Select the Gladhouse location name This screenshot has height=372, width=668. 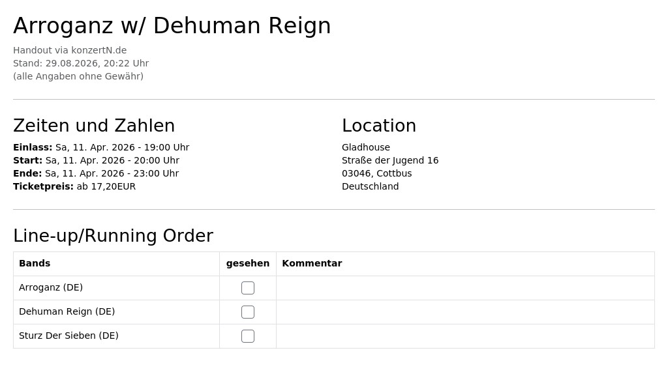[366, 147]
